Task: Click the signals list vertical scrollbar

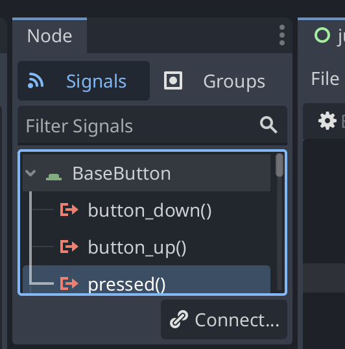Action: coord(280,221)
